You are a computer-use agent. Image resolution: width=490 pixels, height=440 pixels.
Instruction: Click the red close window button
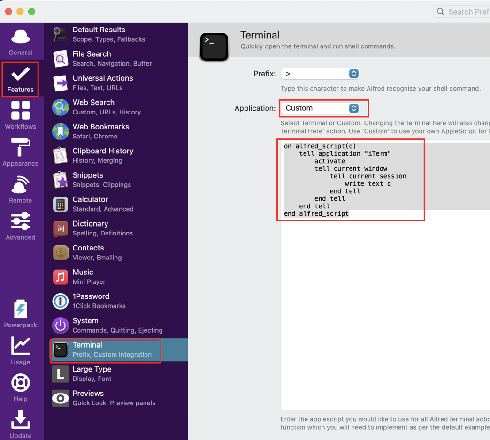point(8,12)
